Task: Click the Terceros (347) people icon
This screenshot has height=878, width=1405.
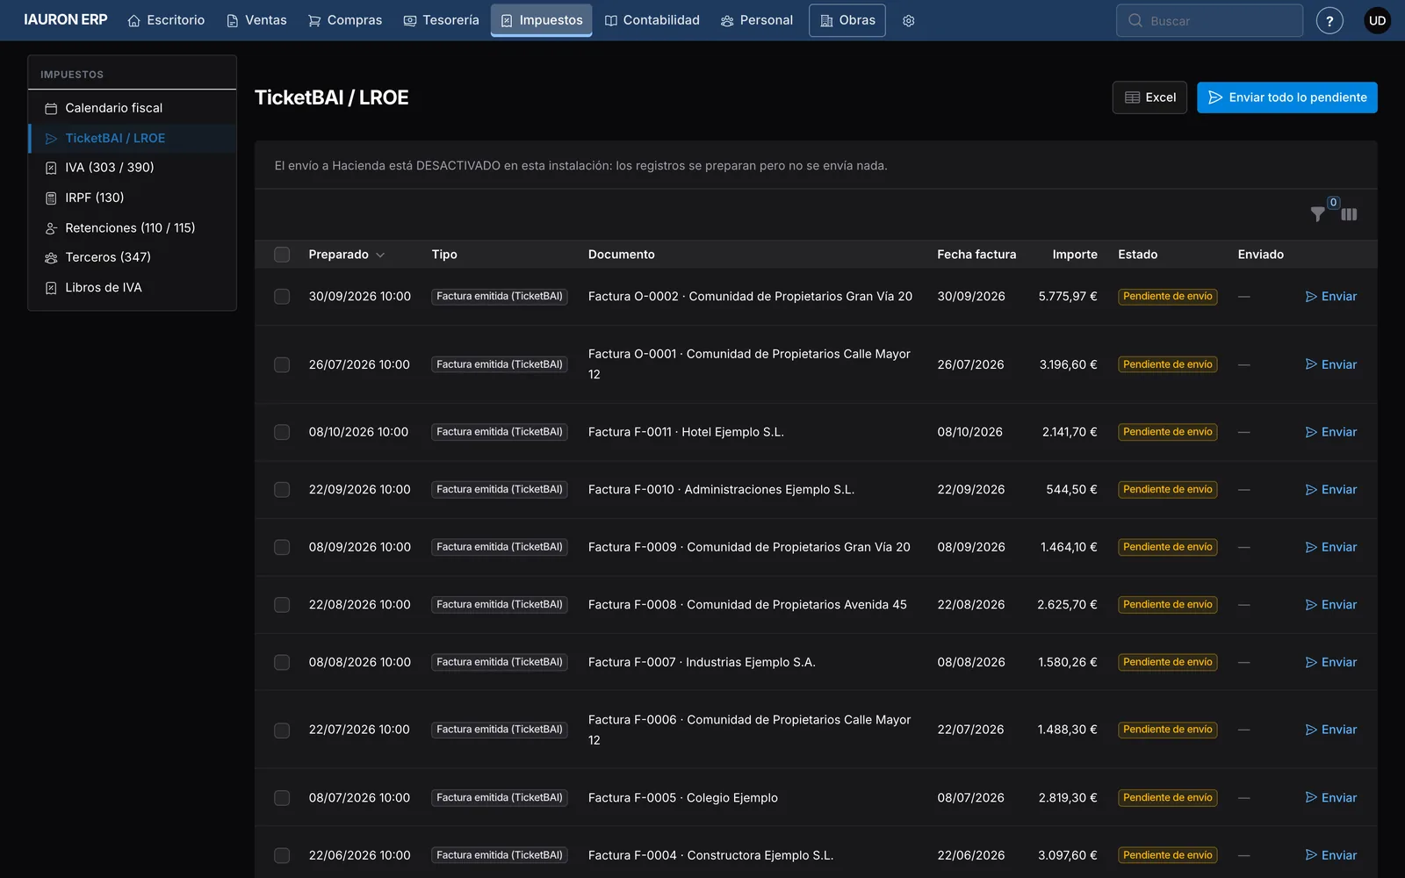Action: [51, 257]
